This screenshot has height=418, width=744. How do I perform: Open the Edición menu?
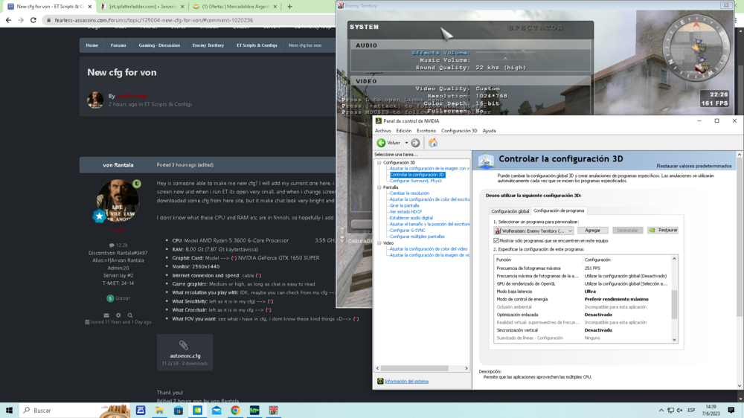[404, 131]
